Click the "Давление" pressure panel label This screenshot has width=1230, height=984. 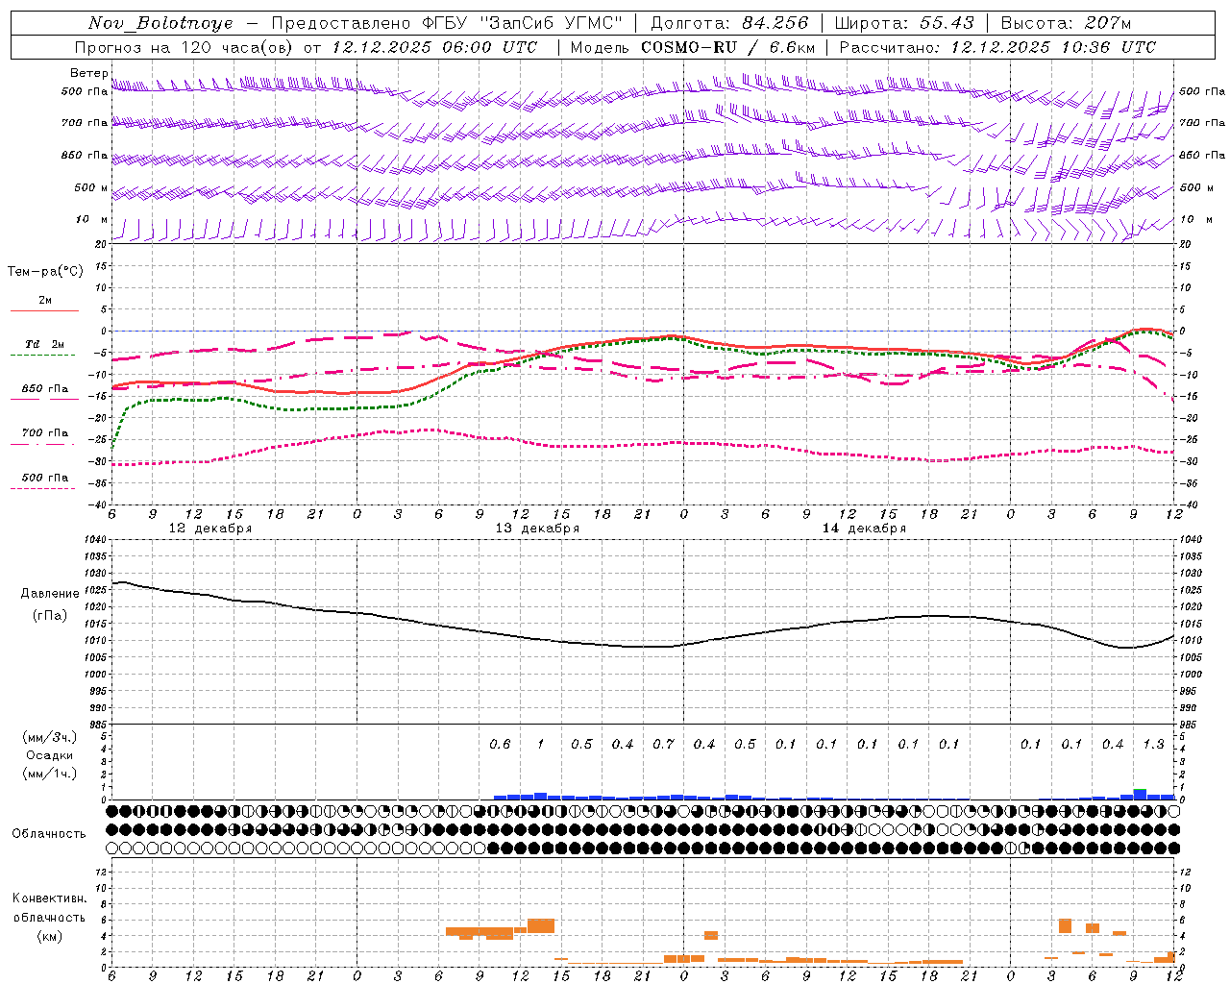point(50,594)
